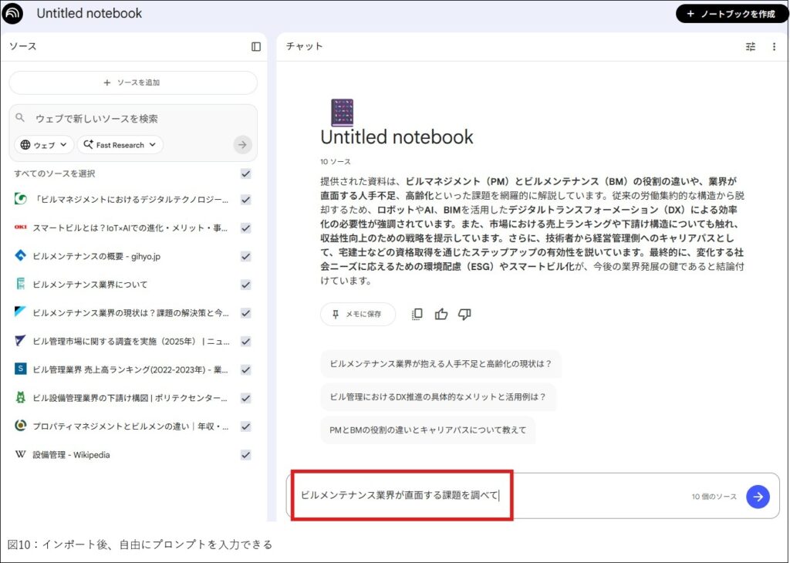
Task: Send the prompt with blue arrow button
Action: (x=758, y=497)
